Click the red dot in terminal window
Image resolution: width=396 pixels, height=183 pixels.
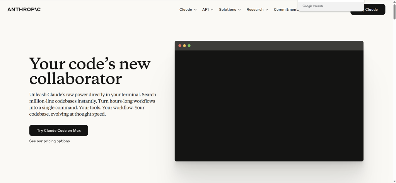click(180, 45)
